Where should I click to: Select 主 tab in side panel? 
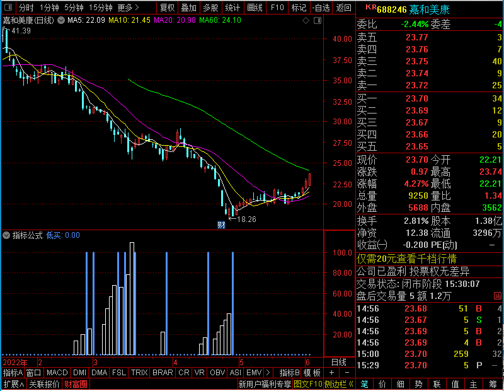click(x=474, y=384)
